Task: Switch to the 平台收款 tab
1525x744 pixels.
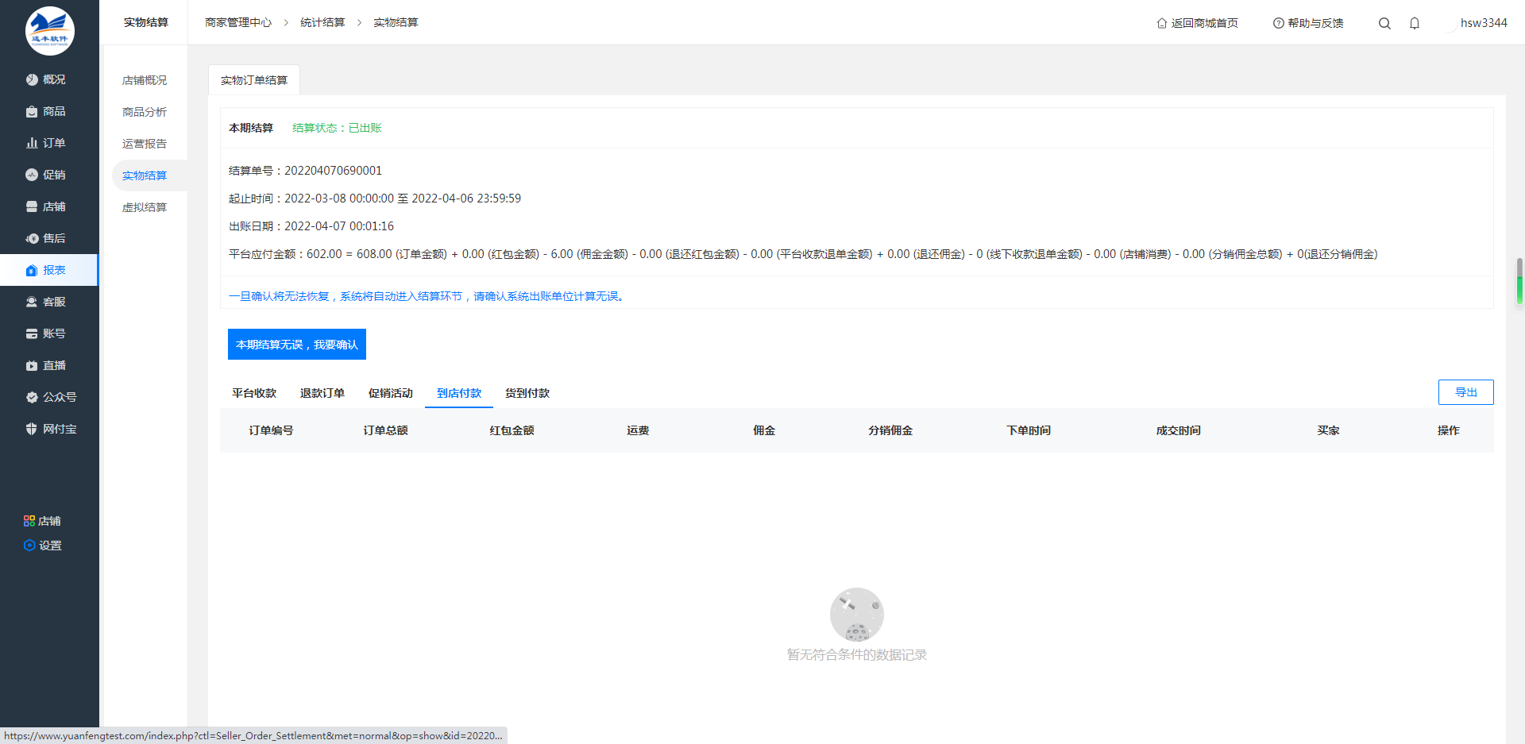Action: click(x=254, y=393)
